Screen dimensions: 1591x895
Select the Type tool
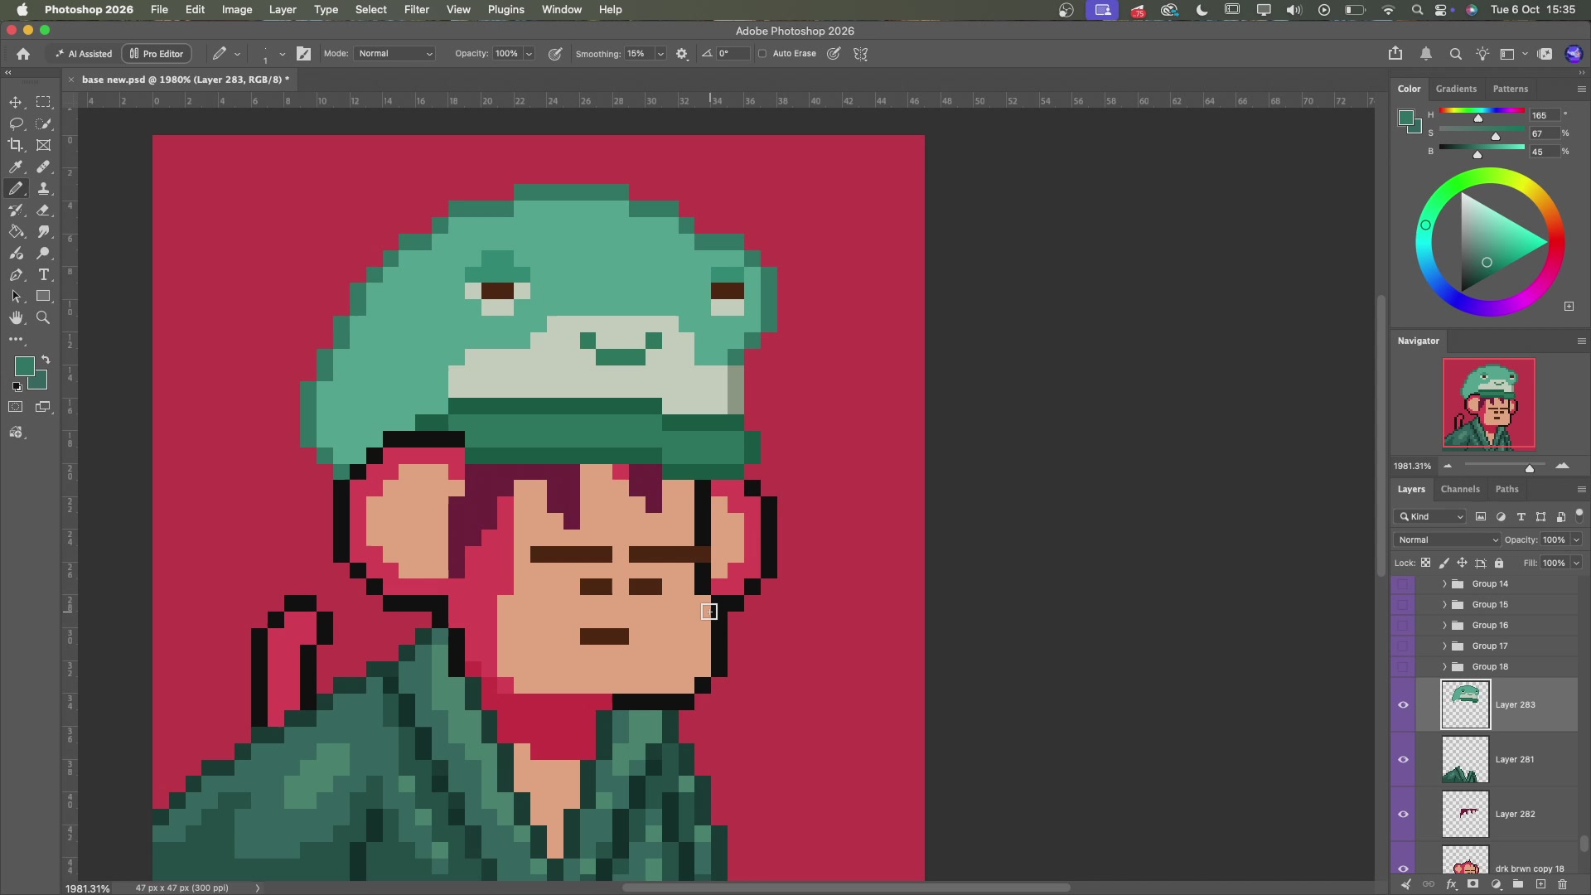click(x=43, y=275)
